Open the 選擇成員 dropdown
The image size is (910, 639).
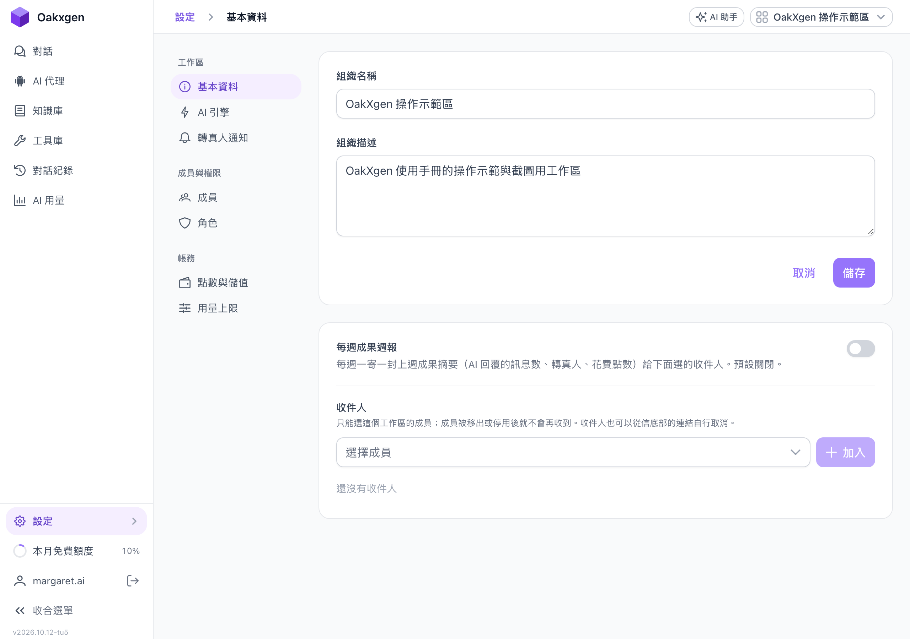[x=573, y=452]
